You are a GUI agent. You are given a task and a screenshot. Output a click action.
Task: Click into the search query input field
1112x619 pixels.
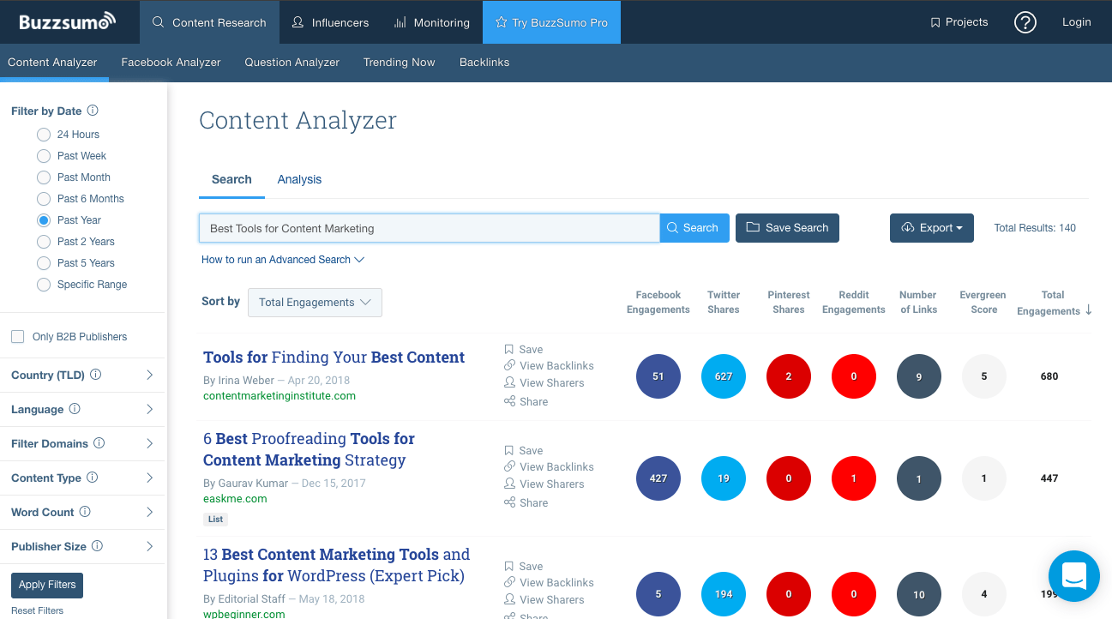pyautogui.click(x=429, y=229)
